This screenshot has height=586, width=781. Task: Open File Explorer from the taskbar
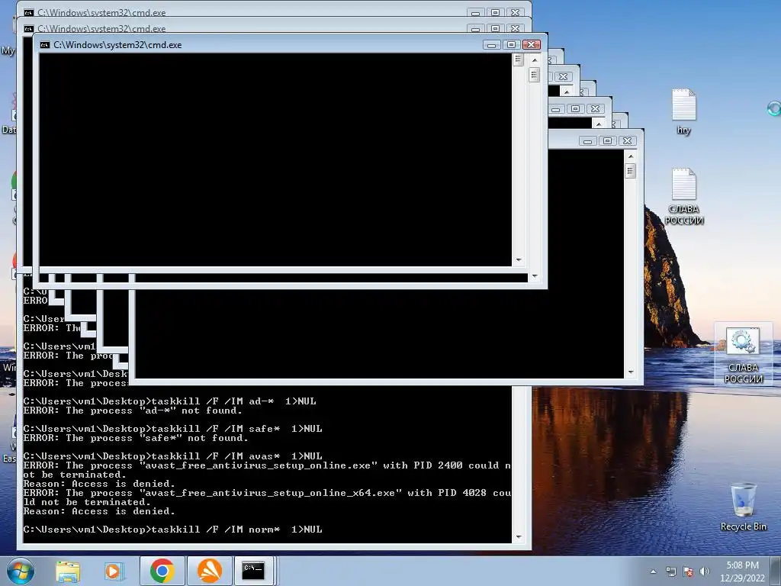click(x=68, y=571)
